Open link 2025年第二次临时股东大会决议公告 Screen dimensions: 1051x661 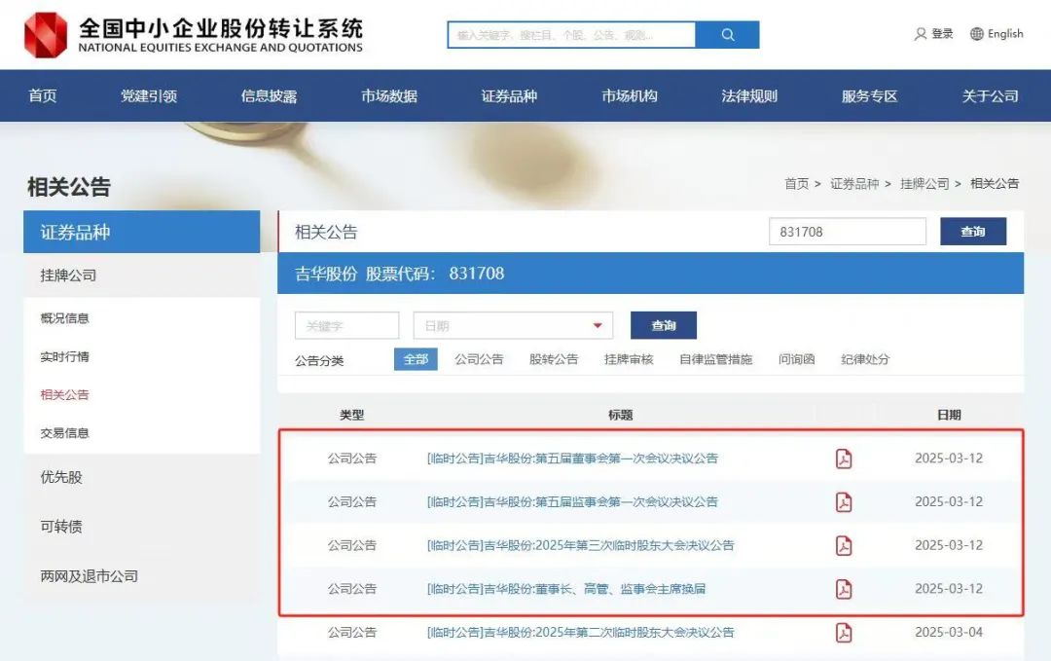click(580, 633)
